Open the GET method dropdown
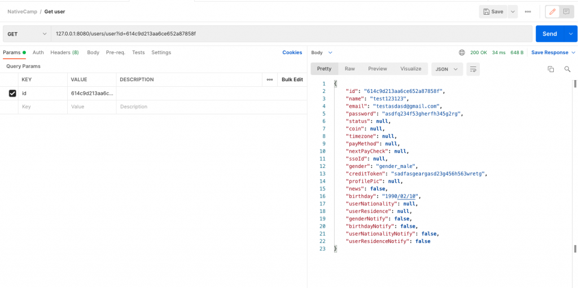 click(x=27, y=34)
